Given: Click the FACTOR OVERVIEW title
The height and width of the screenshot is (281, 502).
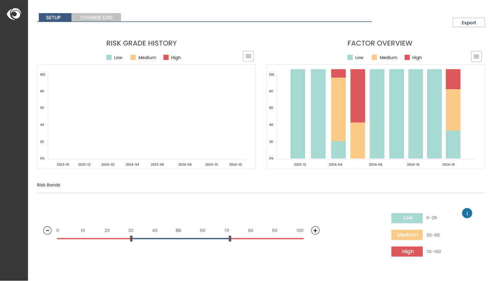Looking at the screenshot, I should pyautogui.click(x=380, y=43).
